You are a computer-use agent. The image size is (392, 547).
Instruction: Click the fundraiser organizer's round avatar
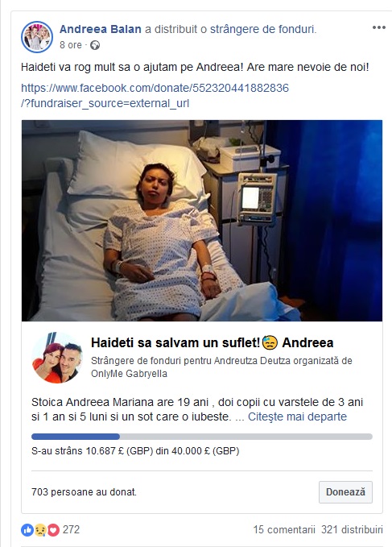tap(57, 358)
